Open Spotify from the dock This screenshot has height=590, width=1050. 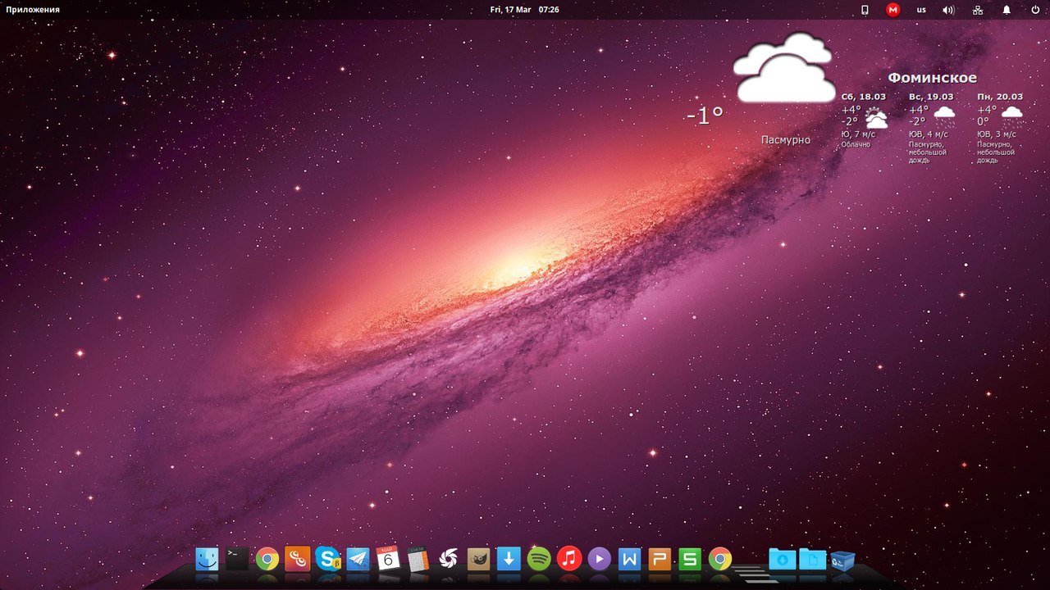coord(539,559)
